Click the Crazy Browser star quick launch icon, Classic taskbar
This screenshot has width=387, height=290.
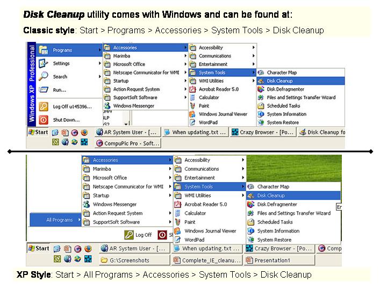[x=84, y=142]
